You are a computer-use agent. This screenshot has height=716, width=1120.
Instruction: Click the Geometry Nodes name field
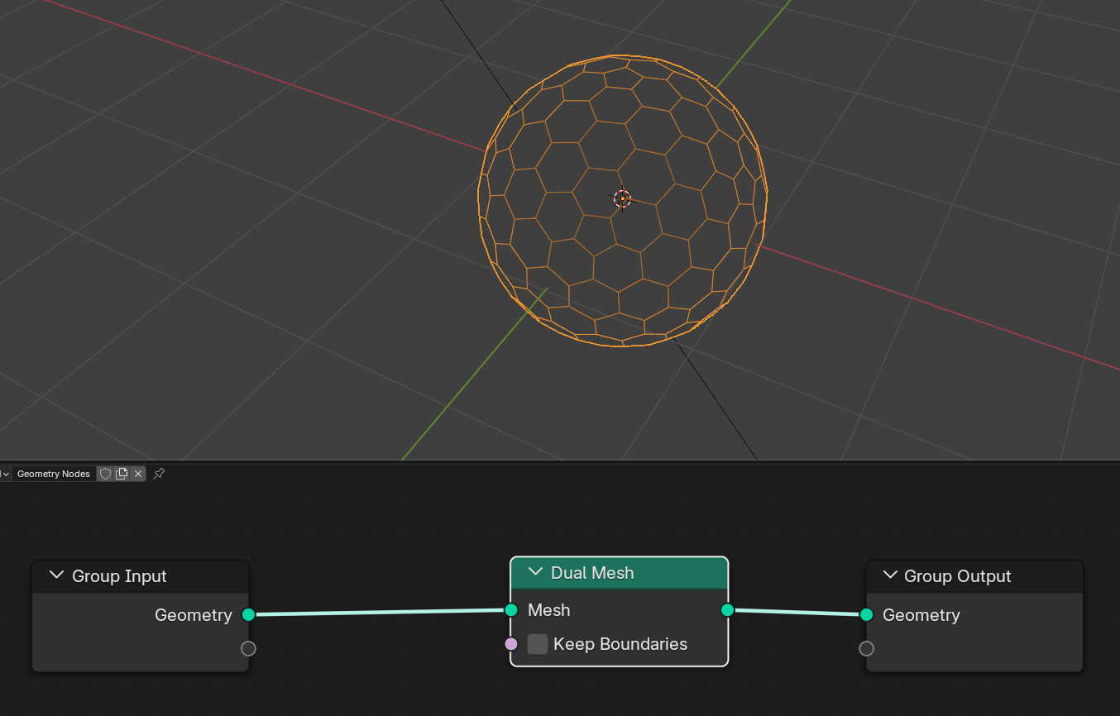click(53, 474)
